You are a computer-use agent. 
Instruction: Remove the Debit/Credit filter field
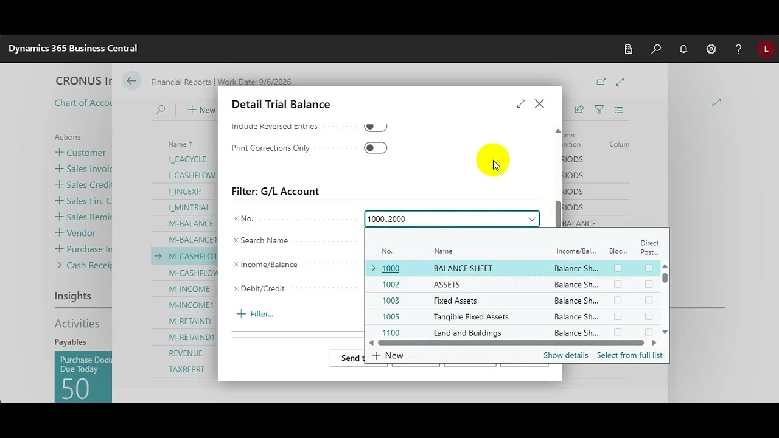tap(236, 288)
